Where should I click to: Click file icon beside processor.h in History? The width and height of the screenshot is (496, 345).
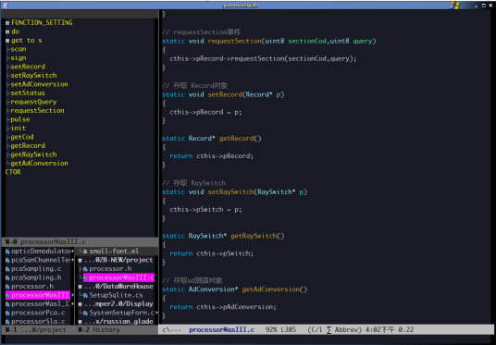tap(85, 269)
